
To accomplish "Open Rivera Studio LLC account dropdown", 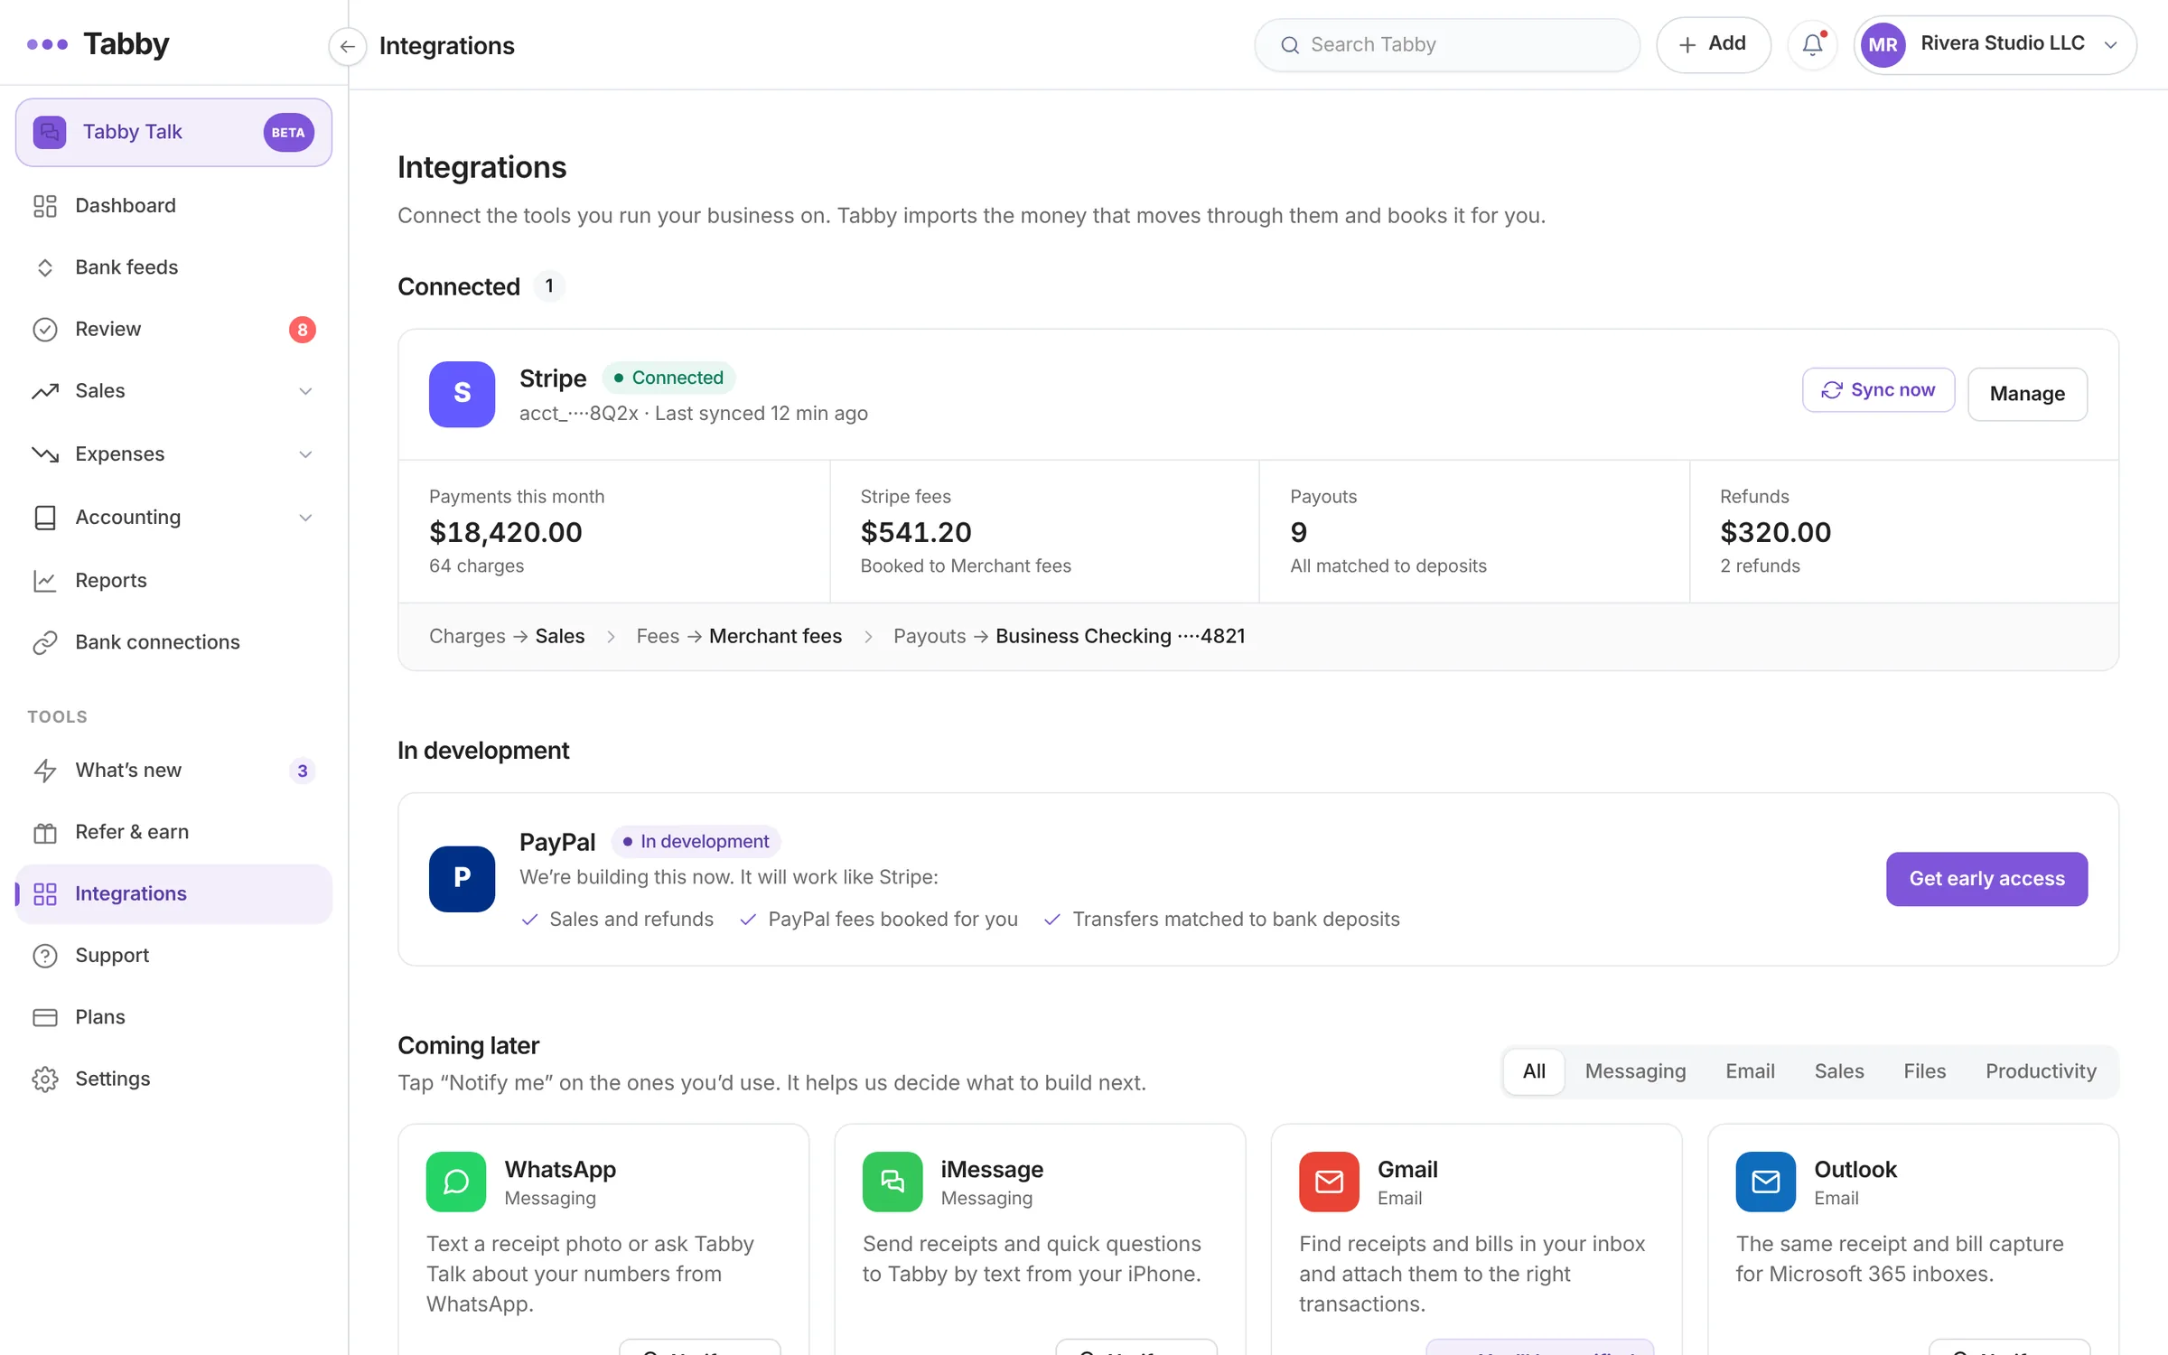I will pos(1995,44).
